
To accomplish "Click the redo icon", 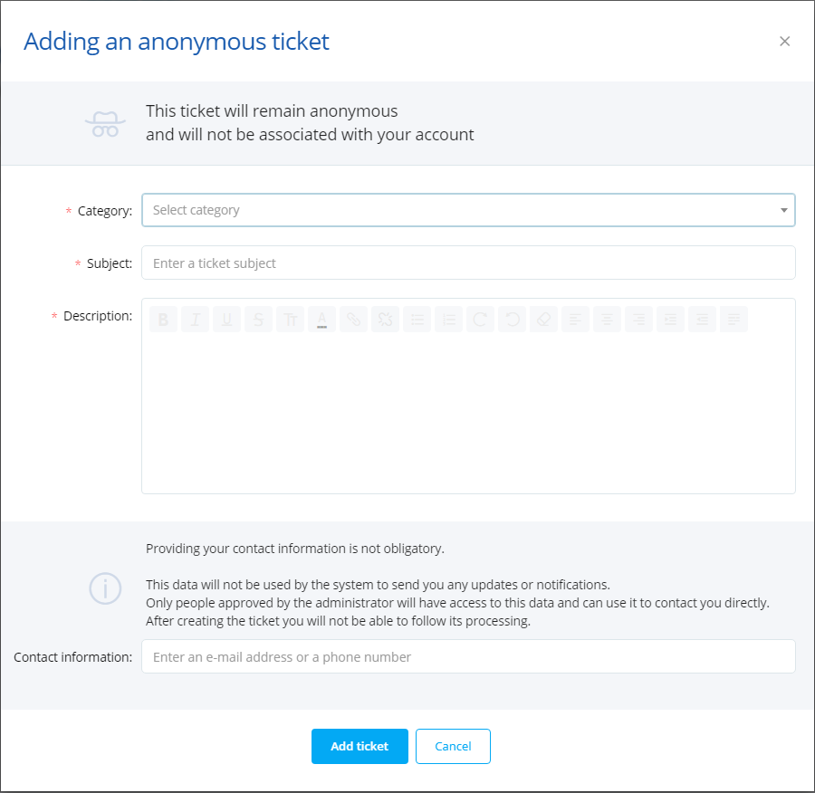I will 480,319.
